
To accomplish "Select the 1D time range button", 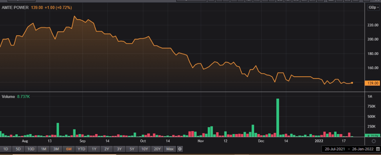I will tap(6, 149).
